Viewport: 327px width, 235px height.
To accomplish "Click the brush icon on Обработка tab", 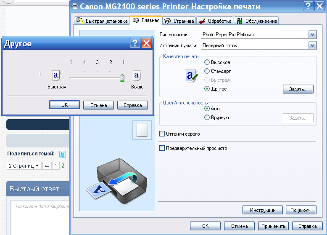I will (x=202, y=21).
